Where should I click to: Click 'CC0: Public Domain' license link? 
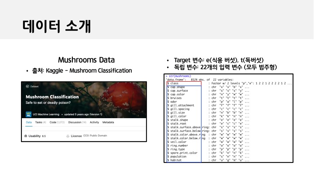pyautogui.click(x=95, y=136)
